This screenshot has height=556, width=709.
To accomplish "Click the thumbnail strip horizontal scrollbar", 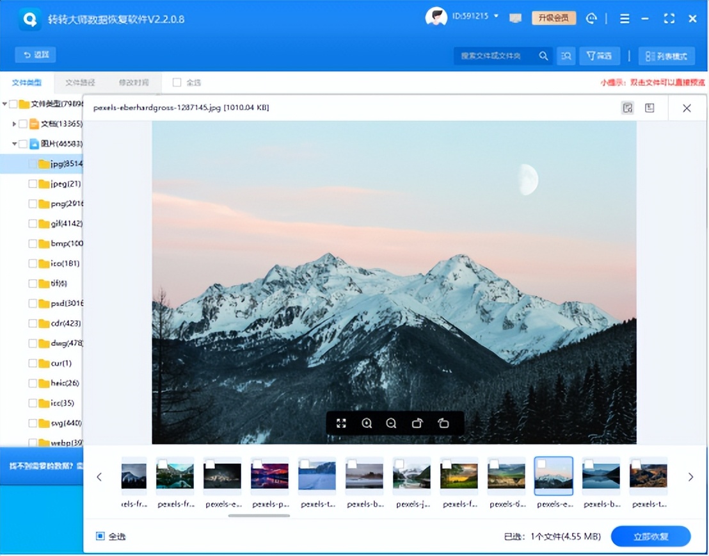I will pyautogui.click(x=259, y=515).
